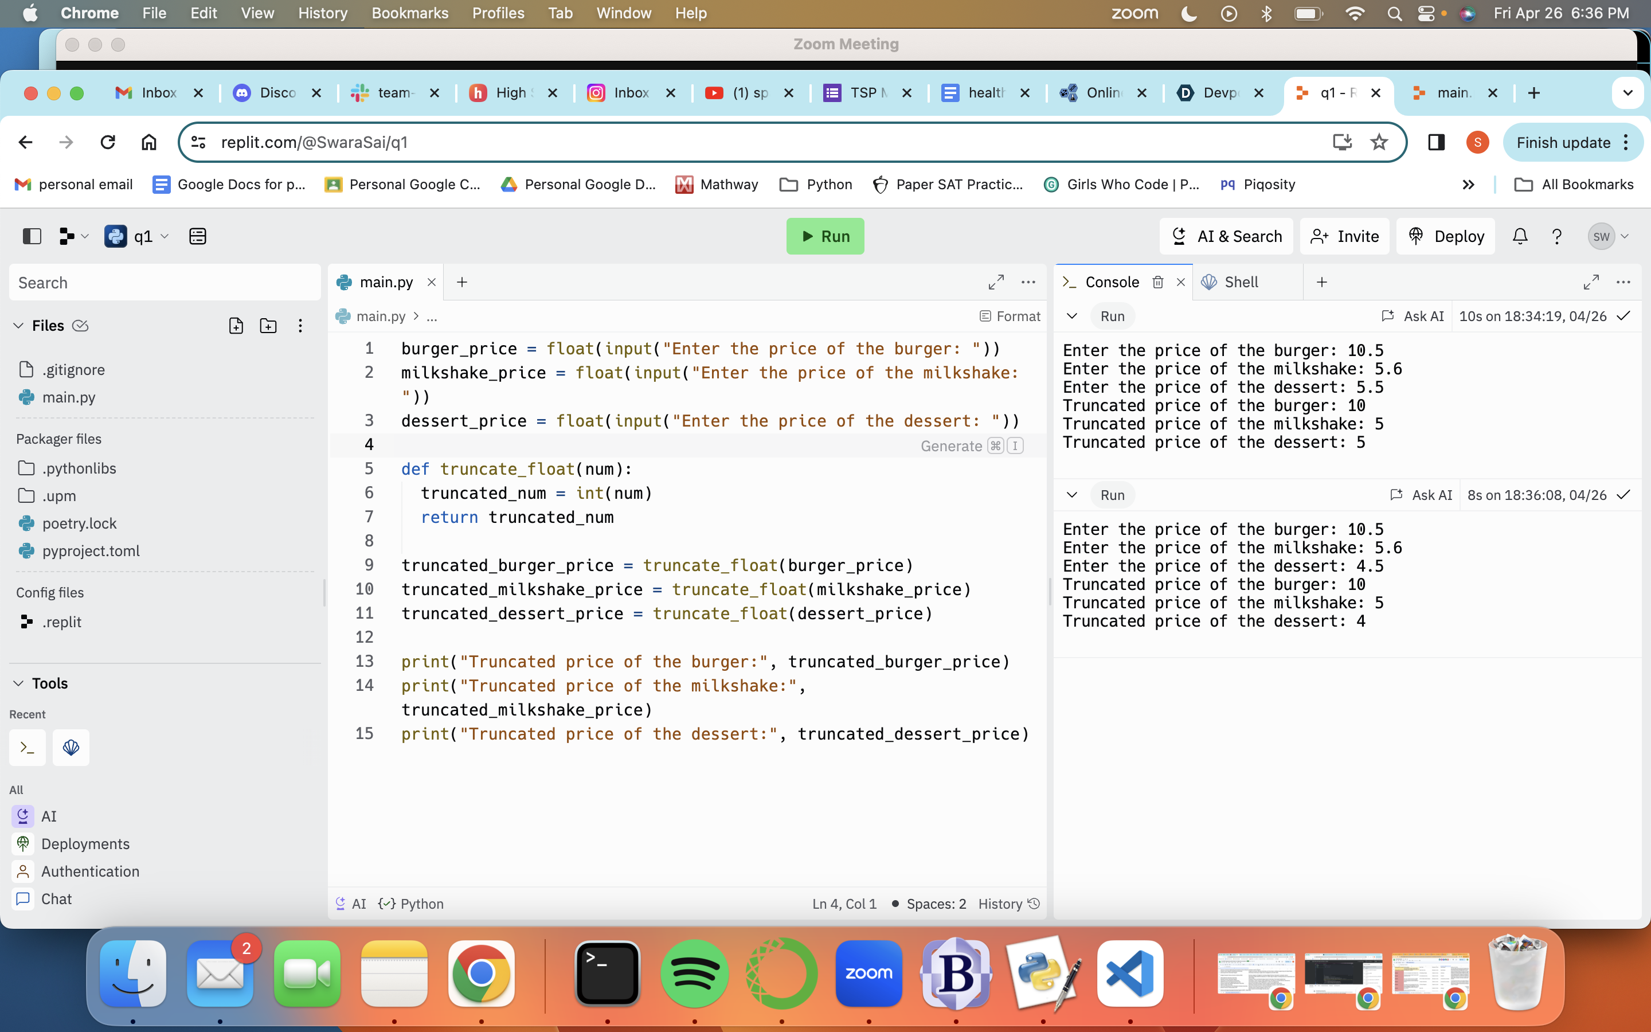Bookmark this page with the star
Viewport: 1651px width, 1032px height.
tap(1379, 142)
